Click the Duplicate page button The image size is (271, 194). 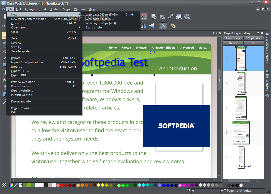(253, 38)
